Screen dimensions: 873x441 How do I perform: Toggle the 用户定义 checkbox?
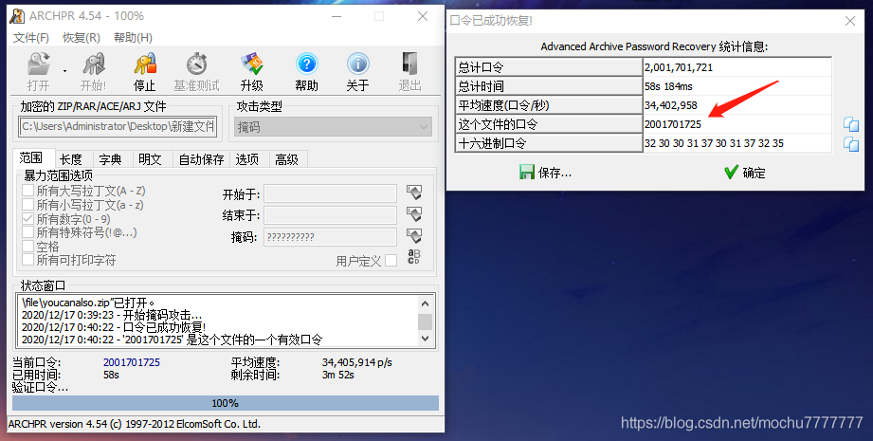click(391, 260)
